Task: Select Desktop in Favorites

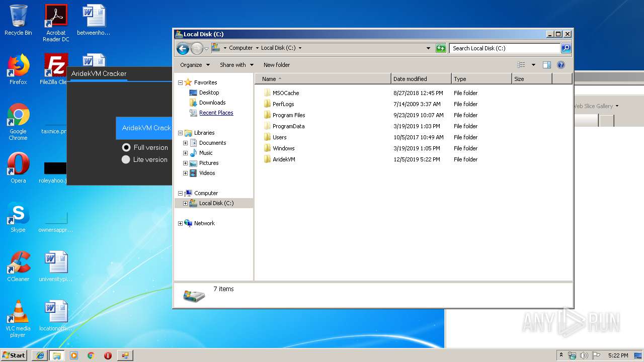Action: click(x=209, y=93)
